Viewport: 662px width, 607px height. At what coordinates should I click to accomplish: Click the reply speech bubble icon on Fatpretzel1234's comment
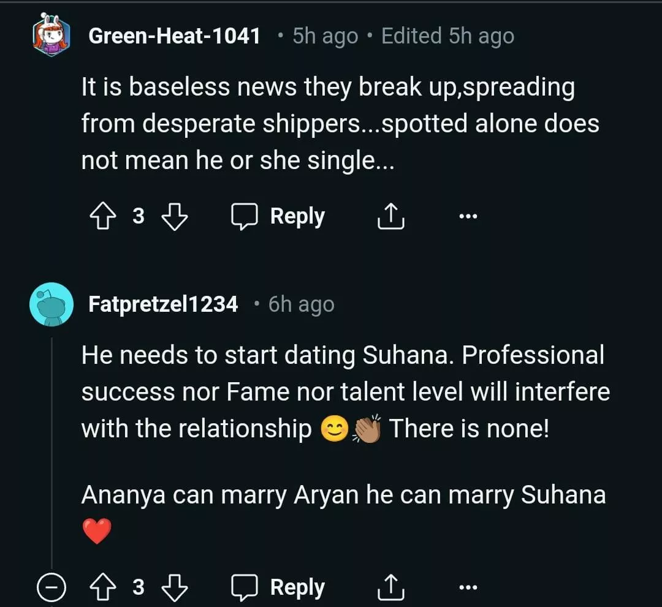(x=244, y=588)
